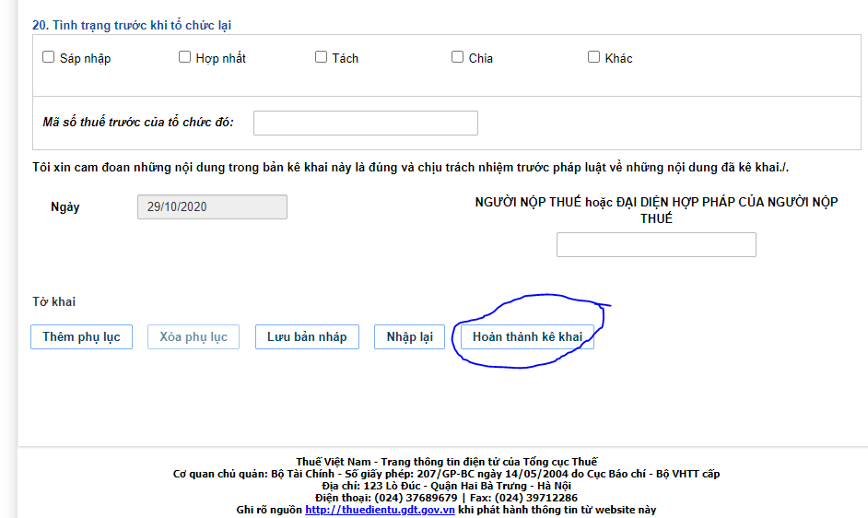
Task: Click the Ngày date field showing 29/10/2020
Action: coord(212,206)
